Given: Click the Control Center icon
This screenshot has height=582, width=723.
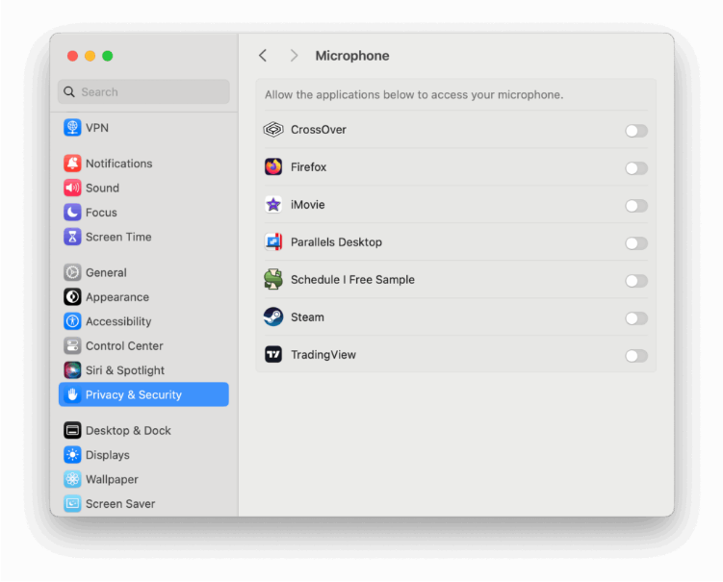Looking at the screenshot, I should 72,345.
